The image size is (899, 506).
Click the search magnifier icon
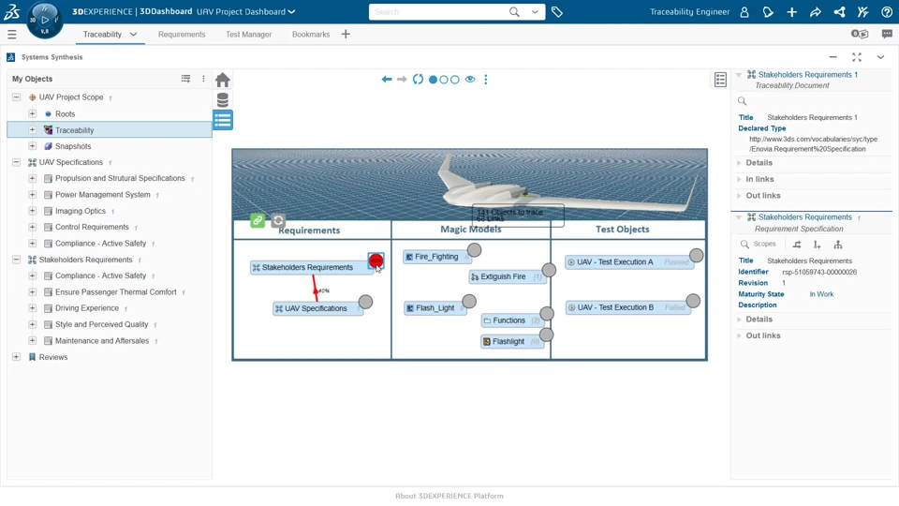click(x=514, y=12)
